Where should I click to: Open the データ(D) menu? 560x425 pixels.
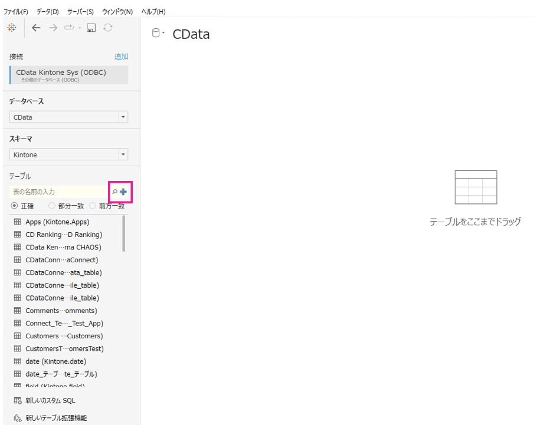click(x=48, y=12)
